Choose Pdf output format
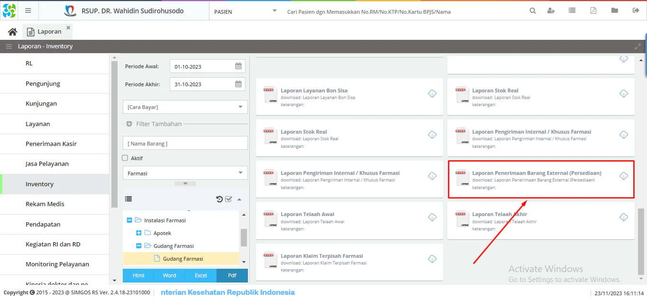The height and width of the screenshot is (300, 647). pos(232,275)
